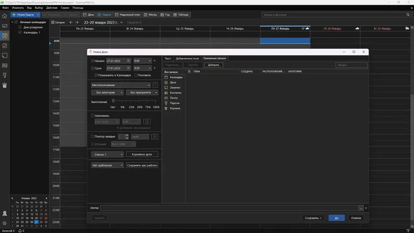Click the search magnifier icon
The height and width of the screenshot is (233, 414).
pos(408,15)
